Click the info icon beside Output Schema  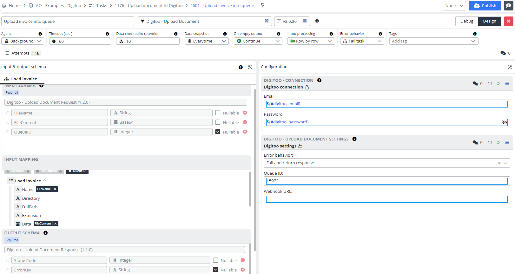coord(46,233)
